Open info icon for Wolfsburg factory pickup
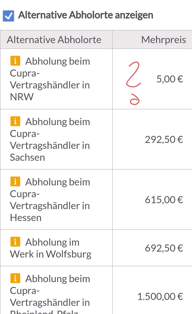 coord(15,242)
